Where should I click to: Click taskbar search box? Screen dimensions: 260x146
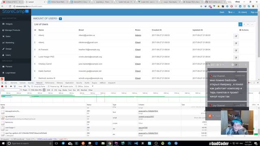(30, 143)
